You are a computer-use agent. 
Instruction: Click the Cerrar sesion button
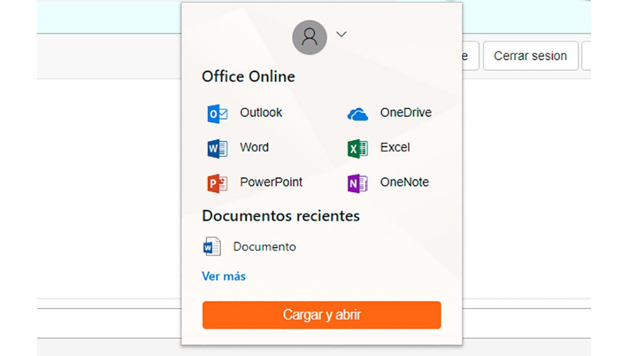point(530,56)
